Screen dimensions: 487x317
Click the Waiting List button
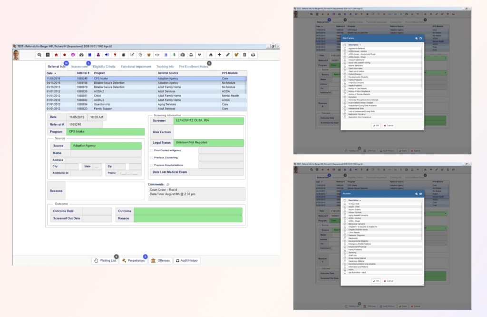[x=105, y=260]
